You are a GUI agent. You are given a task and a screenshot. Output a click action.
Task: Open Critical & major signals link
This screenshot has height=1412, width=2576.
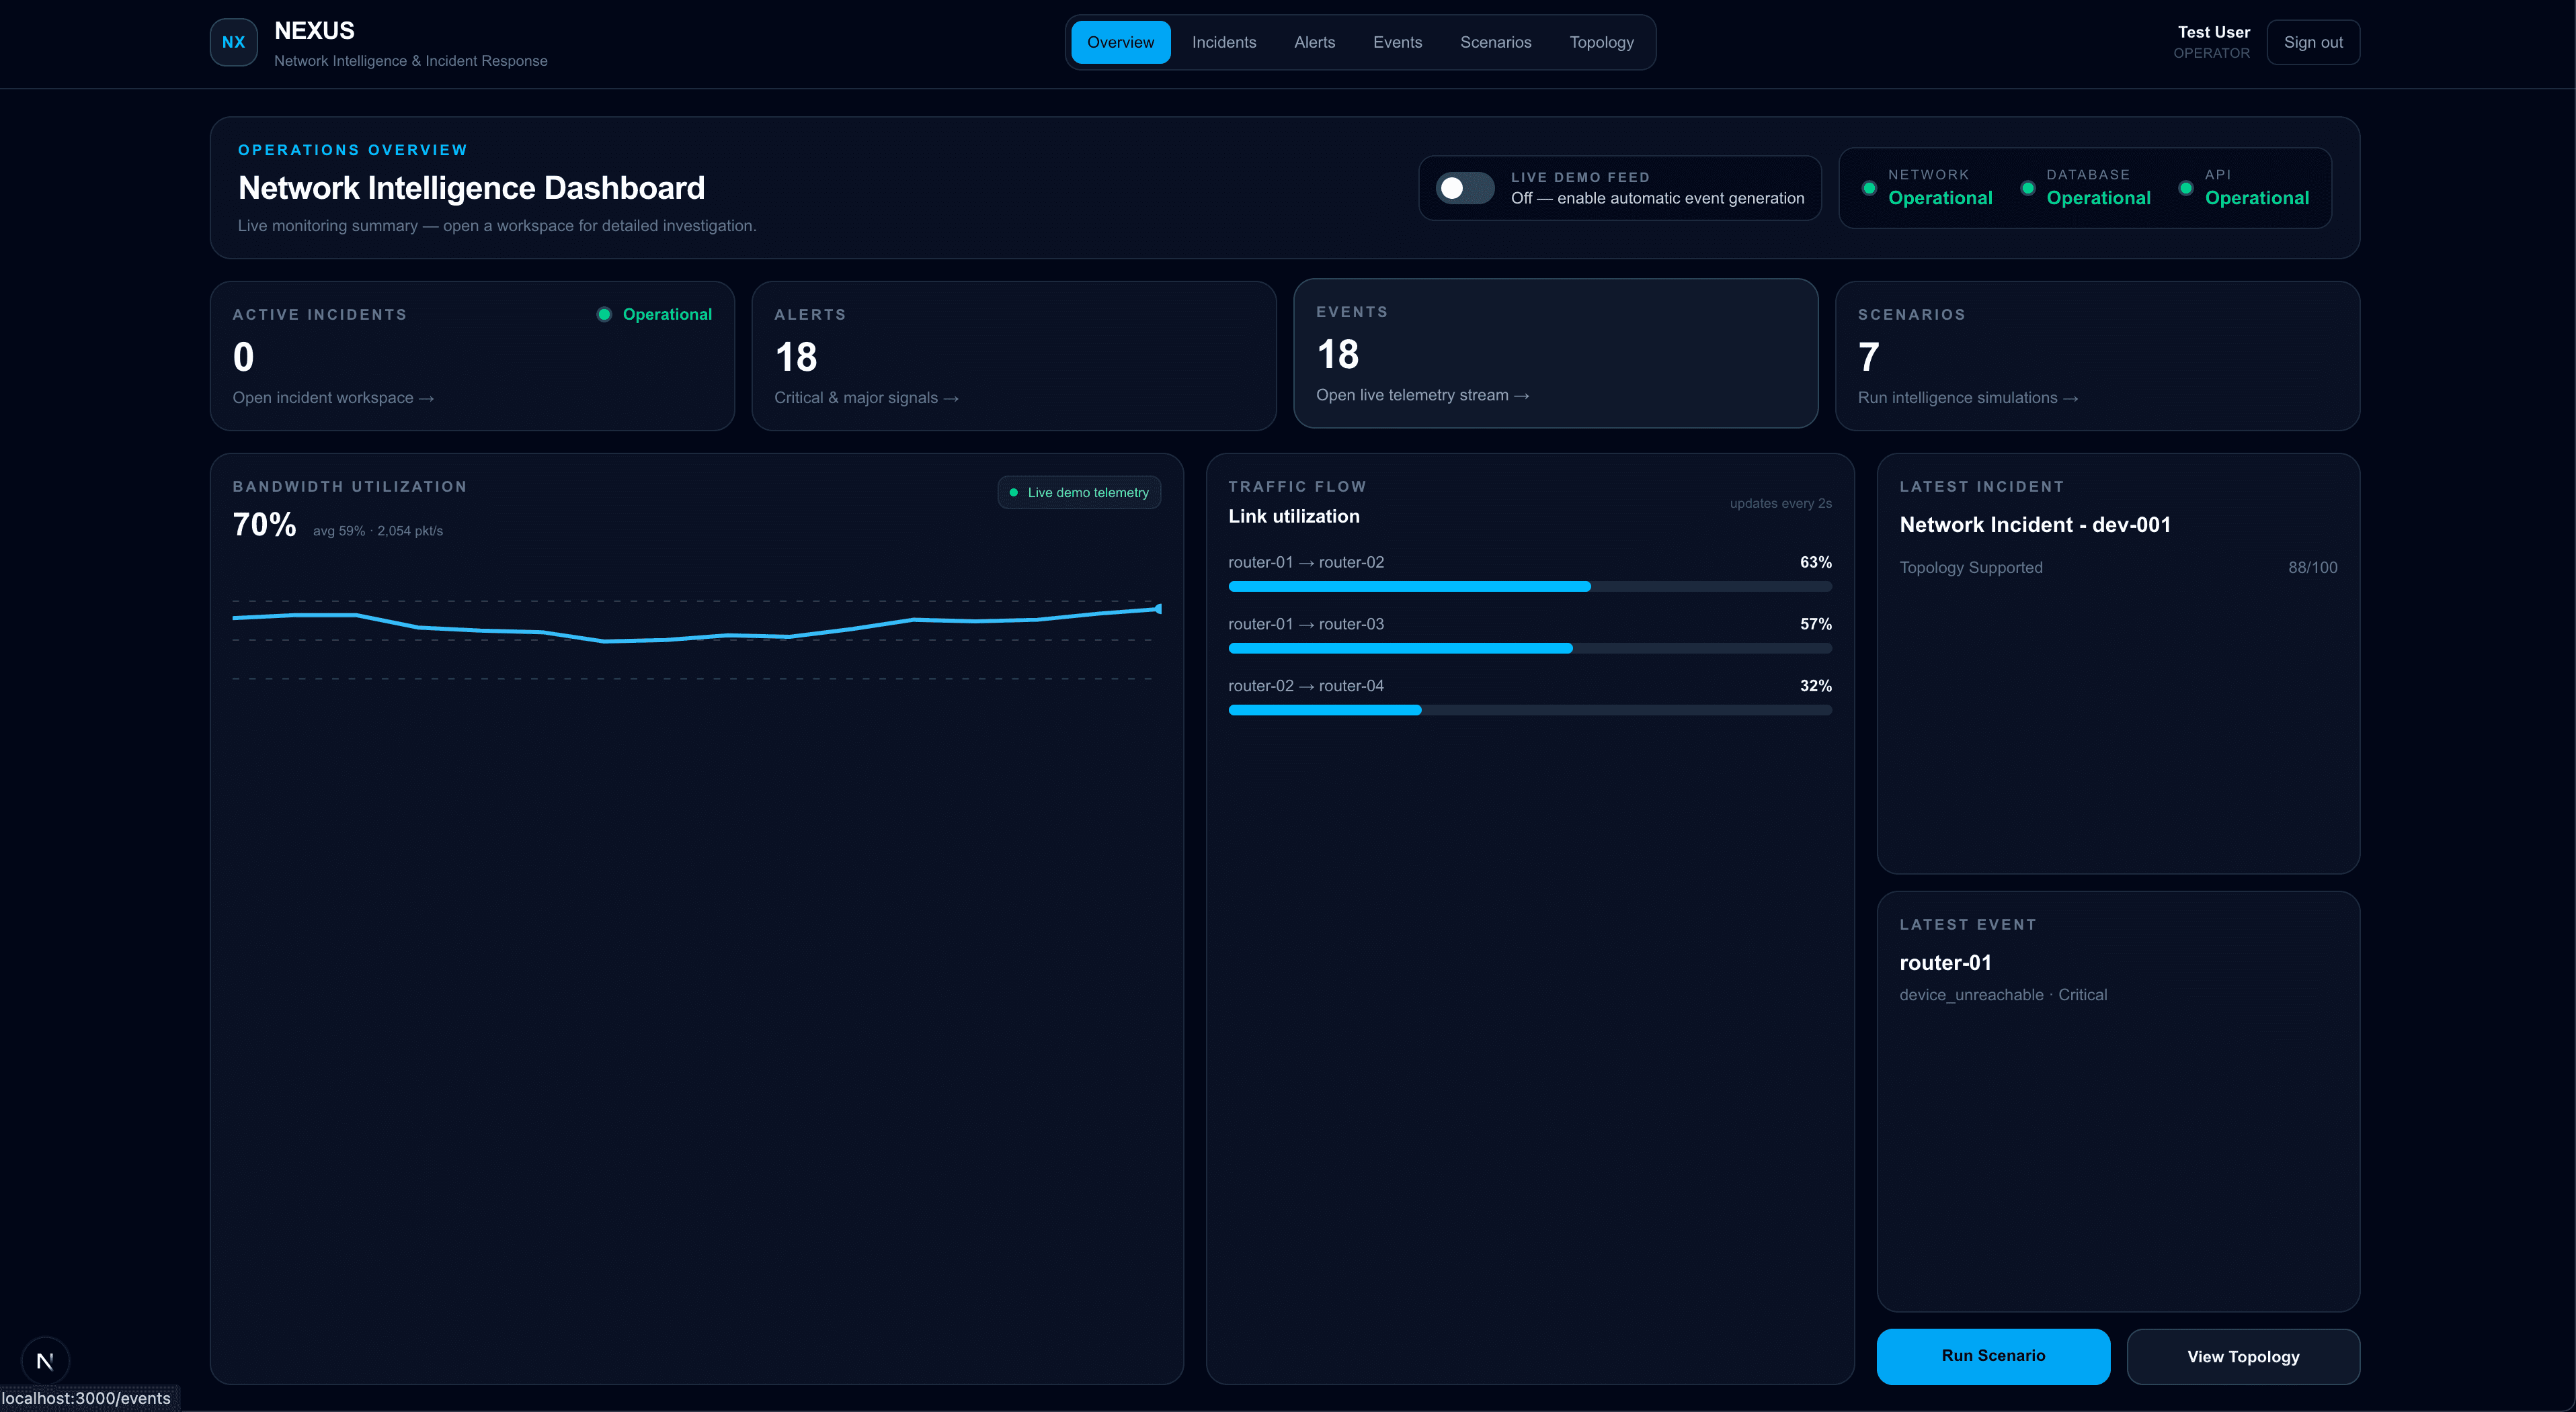click(866, 398)
